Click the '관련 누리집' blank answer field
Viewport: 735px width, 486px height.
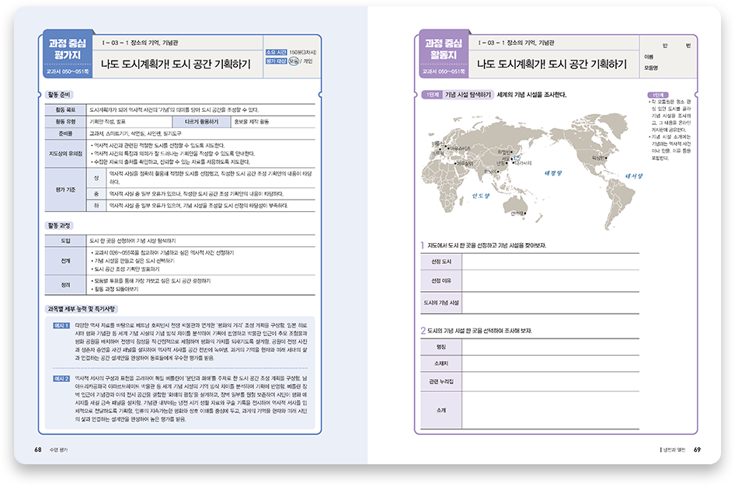550,382
